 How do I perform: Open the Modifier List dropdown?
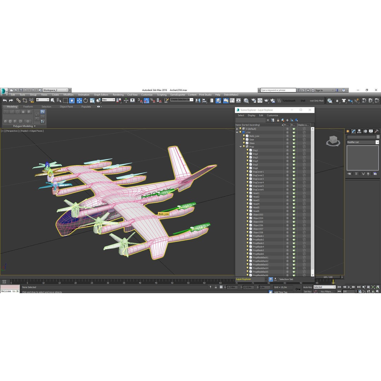click(x=363, y=143)
